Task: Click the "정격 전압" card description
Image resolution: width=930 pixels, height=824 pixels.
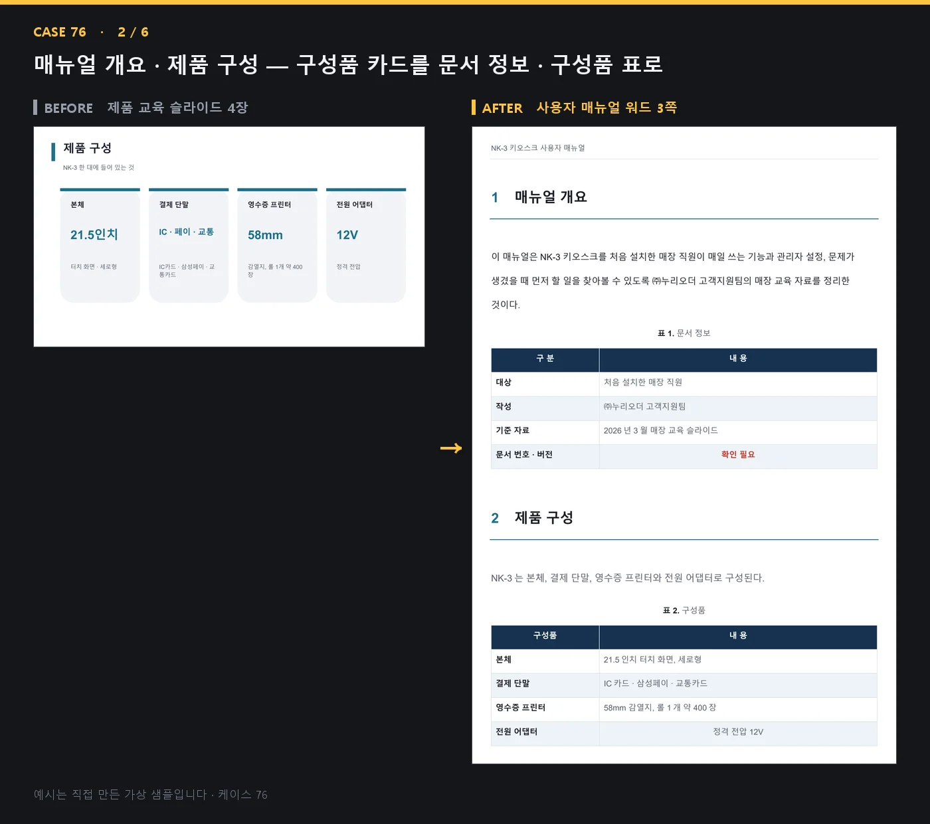Action: (x=348, y=267)
